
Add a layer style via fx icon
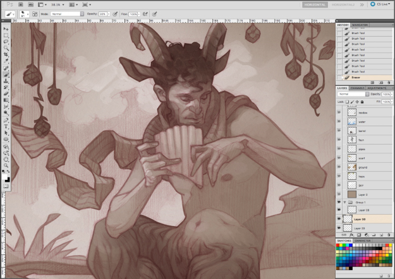coord(351,235)
